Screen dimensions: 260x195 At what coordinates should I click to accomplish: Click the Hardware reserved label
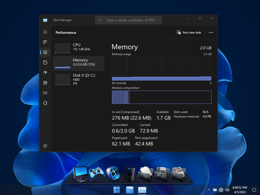[186, 117]
